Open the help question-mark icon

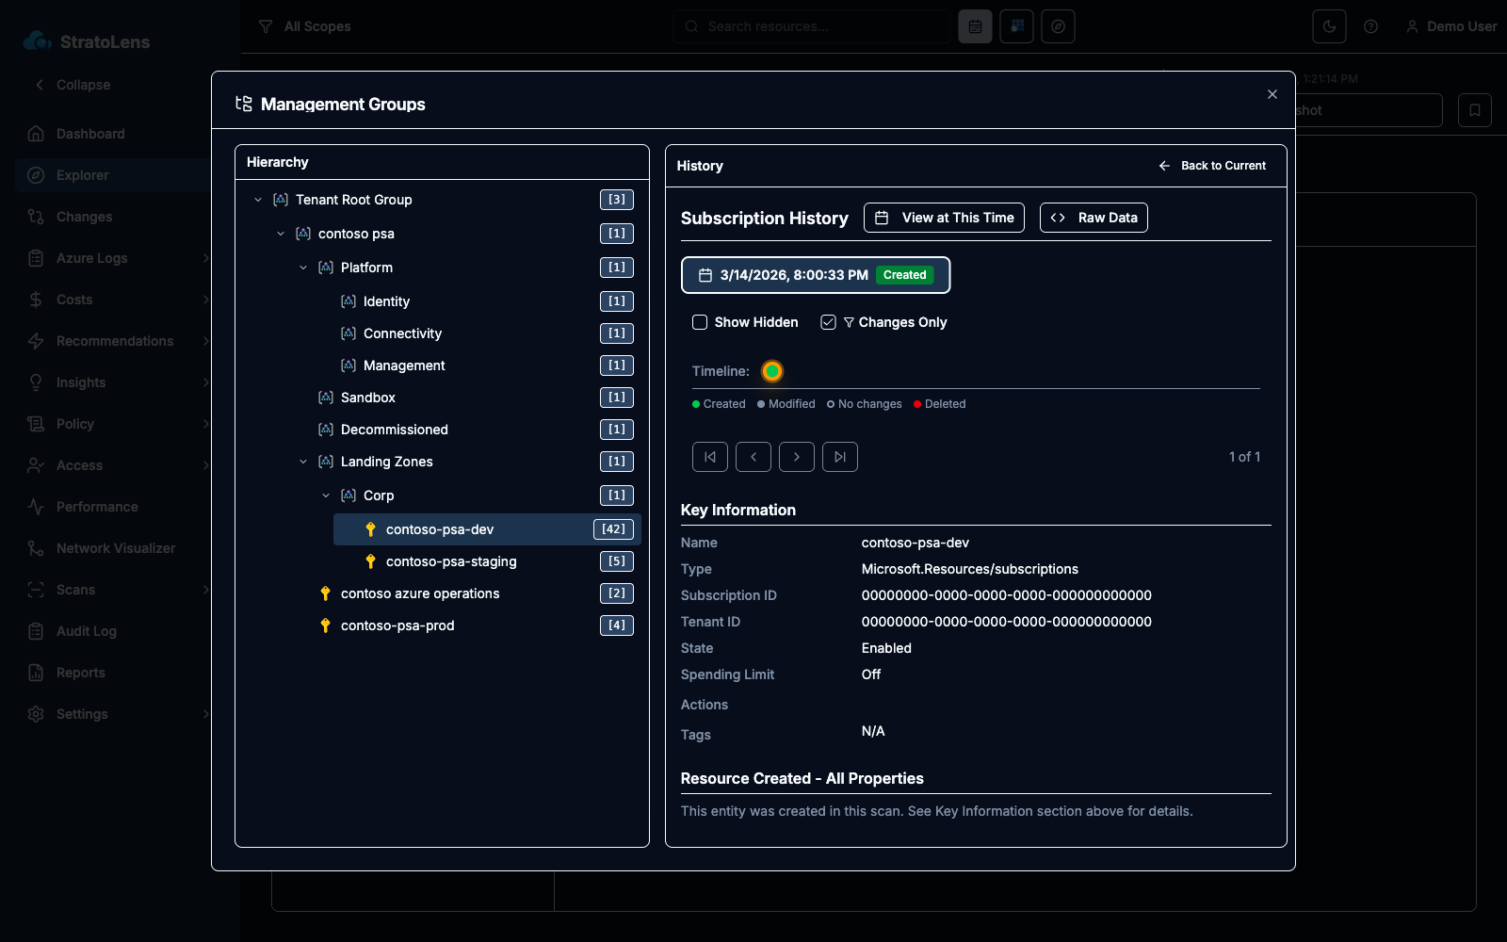(x=1371, y=26)
